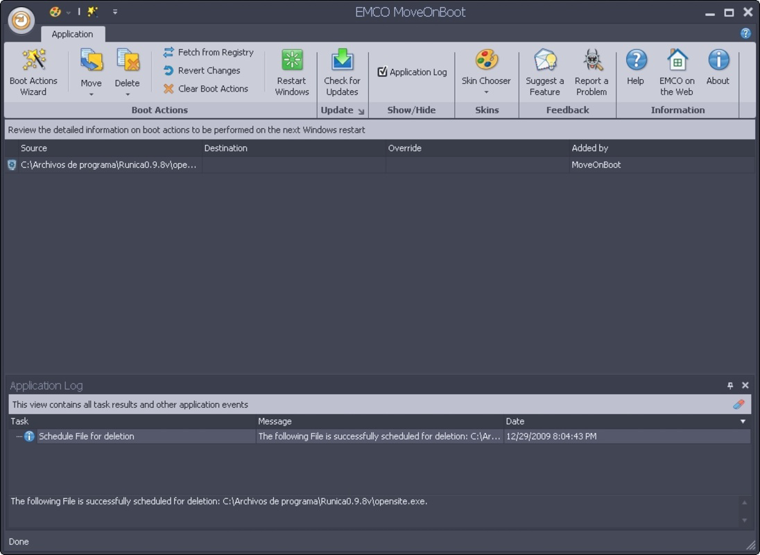This screenshot has height=555, width=760.
Task: Expand the Schedule File log tree node
Action: click(19, 437)
